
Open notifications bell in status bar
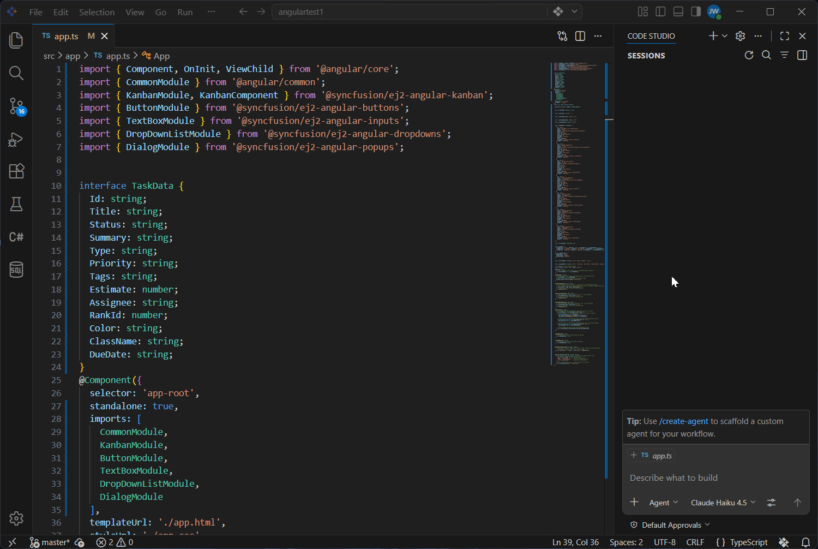click(805, 542)
